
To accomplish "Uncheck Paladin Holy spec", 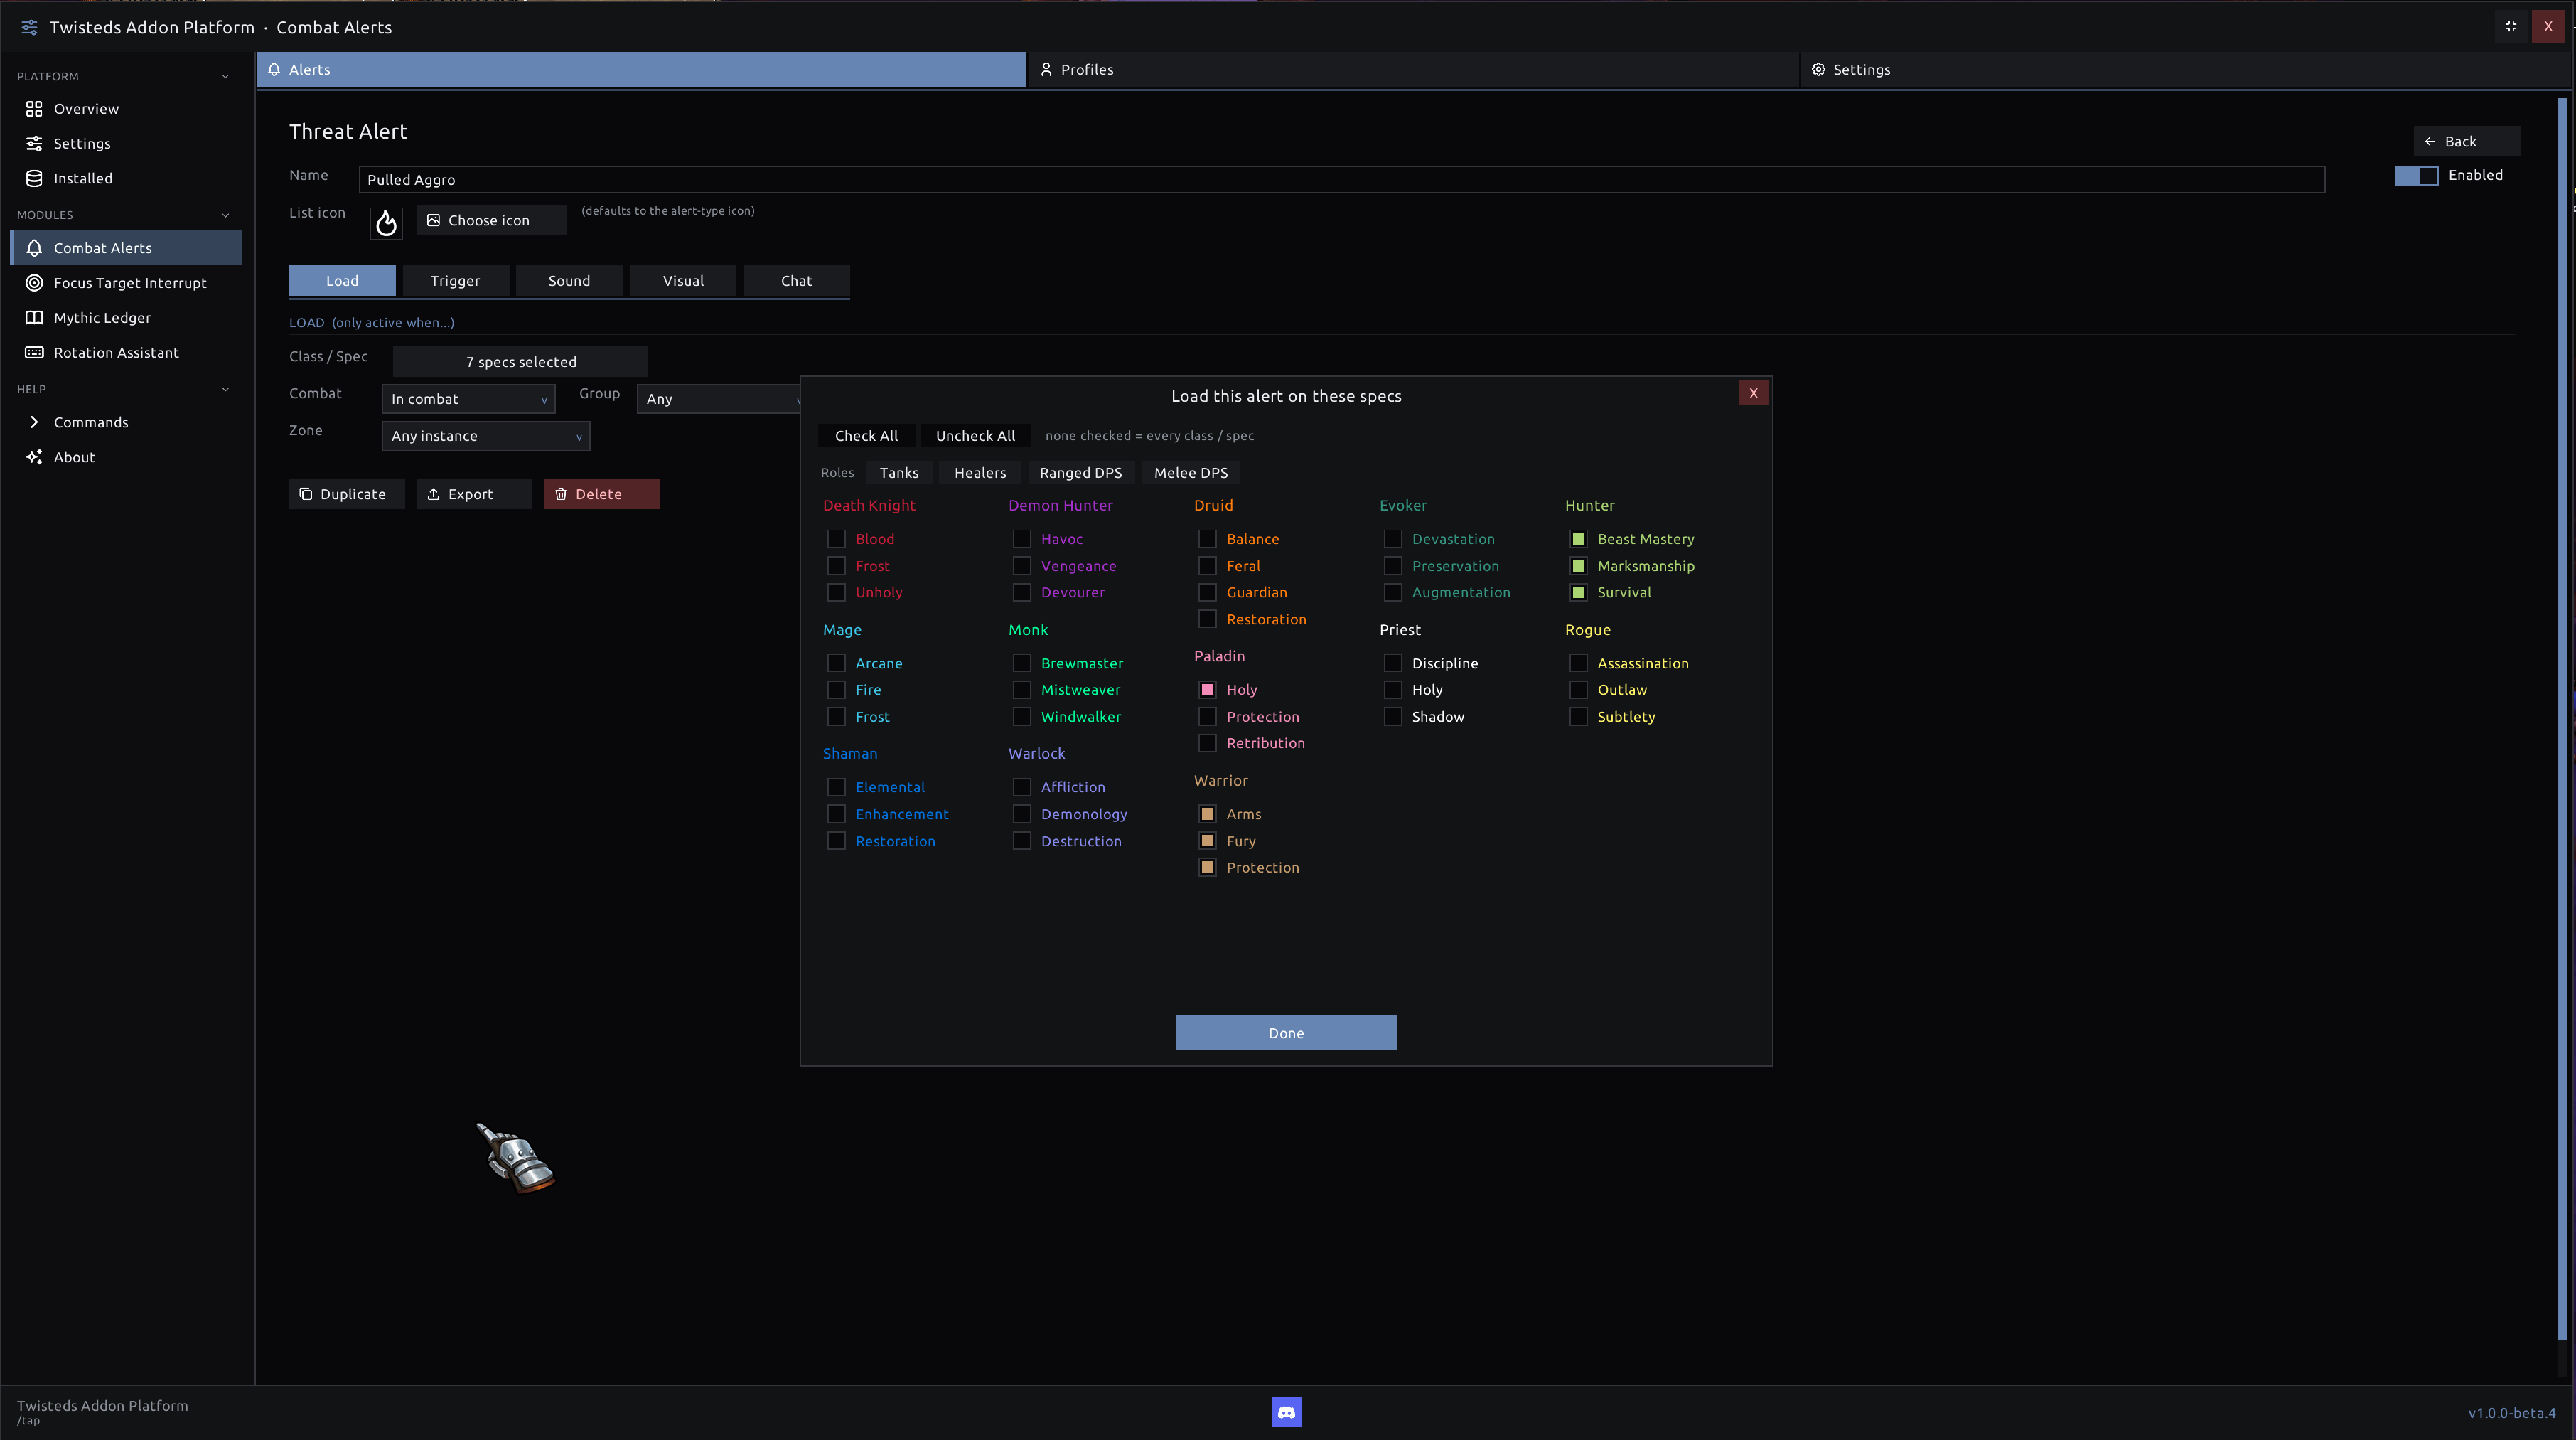I will pyautogui.click(x=1207, y=690).
